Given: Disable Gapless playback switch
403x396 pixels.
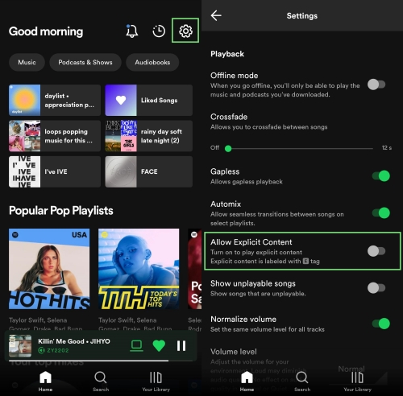Looking at the screenshot, I should [x=381, y=176].
